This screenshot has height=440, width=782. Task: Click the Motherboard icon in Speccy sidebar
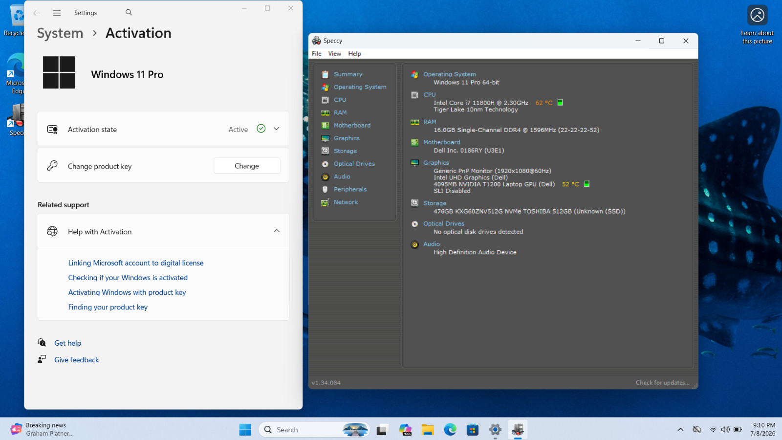[325, 125]
